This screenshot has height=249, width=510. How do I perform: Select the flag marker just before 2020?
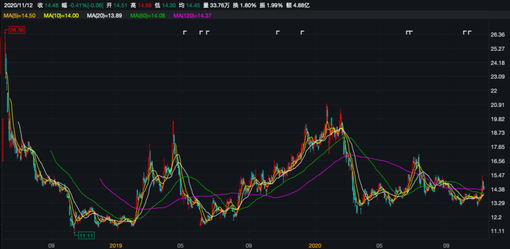click(x=302, y=33)
